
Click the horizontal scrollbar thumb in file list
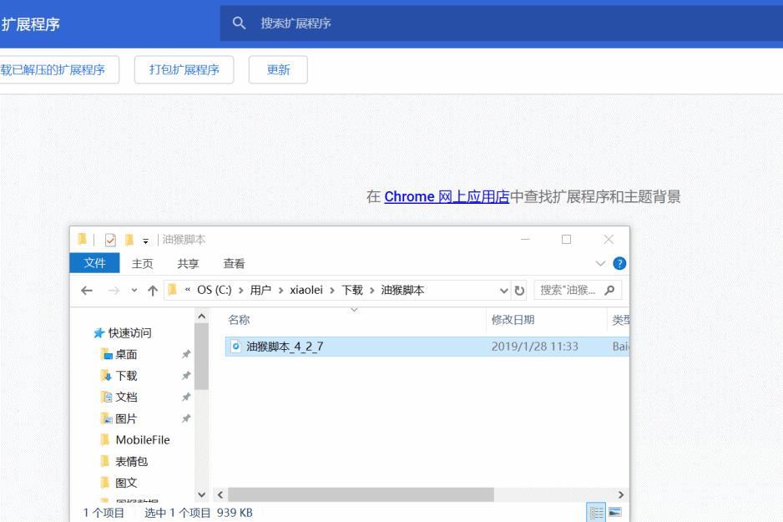point(361,494)
